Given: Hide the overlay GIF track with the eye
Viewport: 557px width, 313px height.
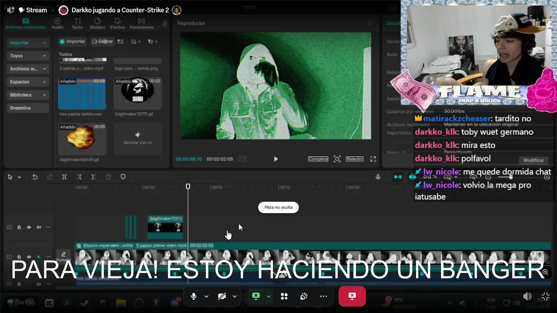Looking at the screenshot, I should [x=29, y=227].
